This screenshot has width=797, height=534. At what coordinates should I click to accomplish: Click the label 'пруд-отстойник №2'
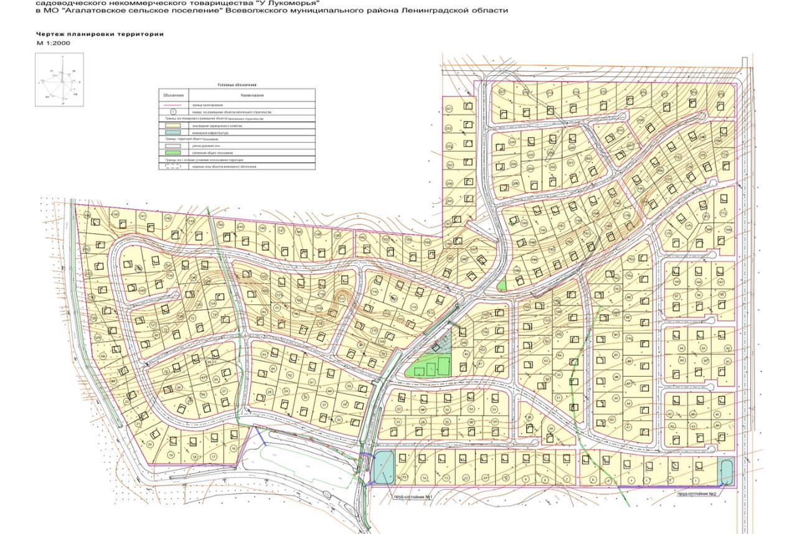pyautogui.click(x=697, y=494)
